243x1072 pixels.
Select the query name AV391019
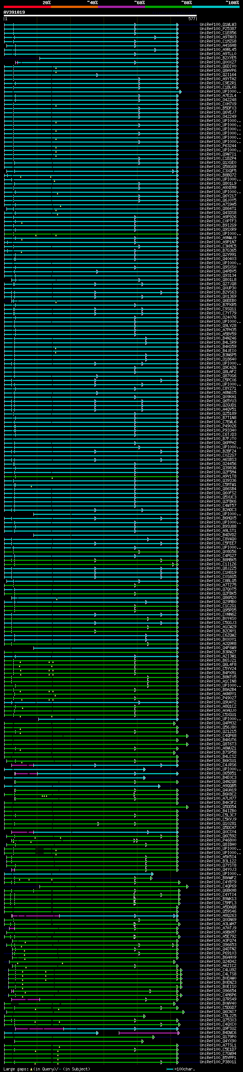[x=14, y=12]
